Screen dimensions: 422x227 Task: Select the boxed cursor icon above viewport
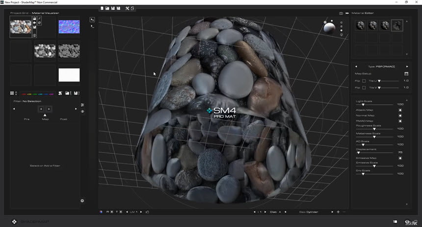92,20
